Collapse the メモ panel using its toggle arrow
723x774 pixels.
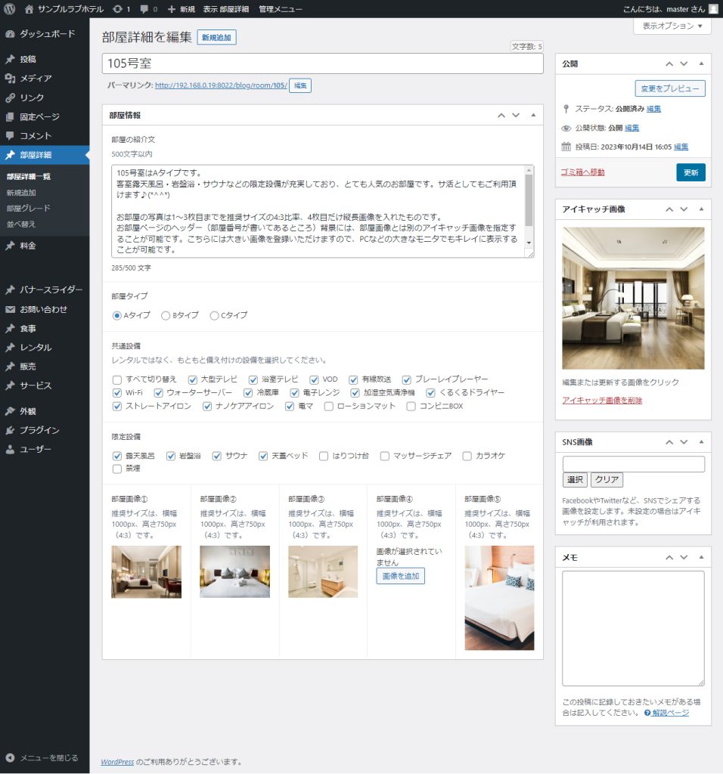(x=701, y=557)
